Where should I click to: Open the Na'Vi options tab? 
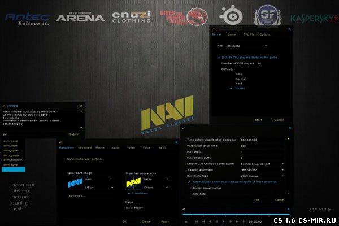coord(162,147)
